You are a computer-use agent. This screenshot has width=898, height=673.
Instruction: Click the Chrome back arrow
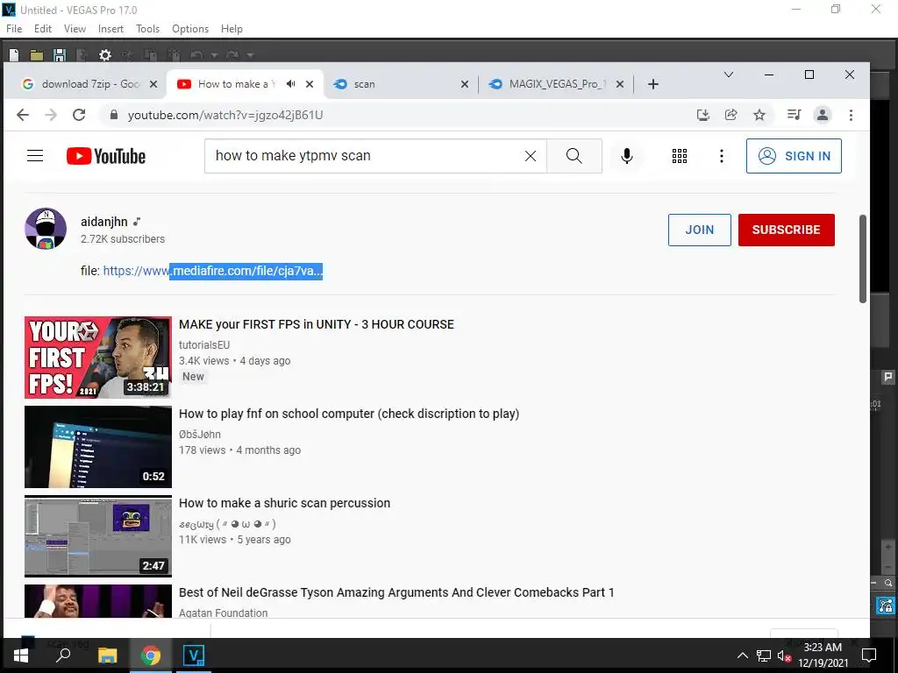click(x=22, y=115)
